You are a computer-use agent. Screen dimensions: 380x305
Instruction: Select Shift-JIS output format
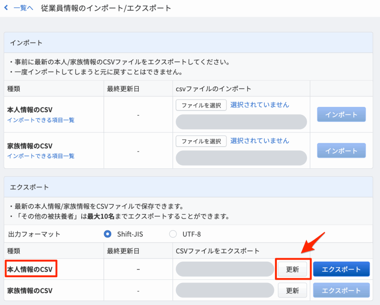pyautogui.click(x=108, y=234)
